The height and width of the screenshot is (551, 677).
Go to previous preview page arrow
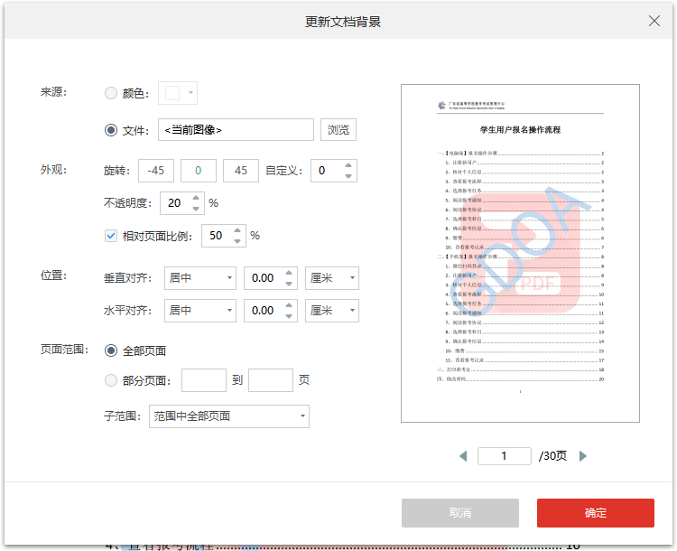point(463,456)
